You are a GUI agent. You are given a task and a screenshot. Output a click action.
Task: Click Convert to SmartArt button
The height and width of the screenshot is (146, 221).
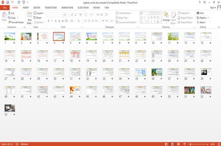click(x=126, y=22)
